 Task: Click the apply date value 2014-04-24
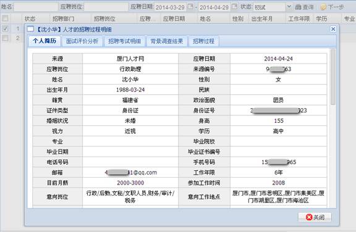pos(278,59)
